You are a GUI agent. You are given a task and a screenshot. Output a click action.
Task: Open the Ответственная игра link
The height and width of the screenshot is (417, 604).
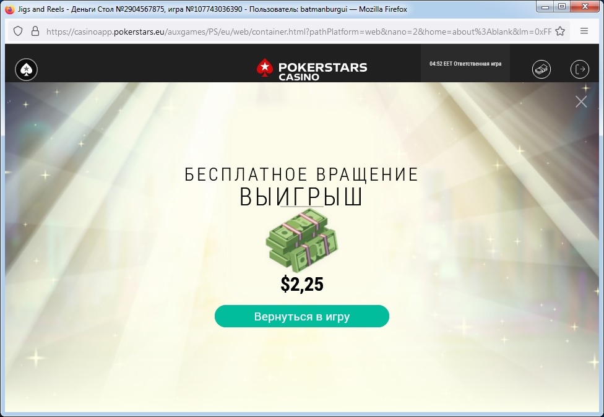(x=478, y=64)
